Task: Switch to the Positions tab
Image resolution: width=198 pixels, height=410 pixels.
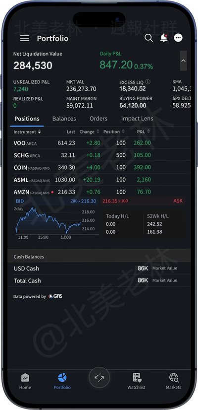Action: (x=27, y=119)
